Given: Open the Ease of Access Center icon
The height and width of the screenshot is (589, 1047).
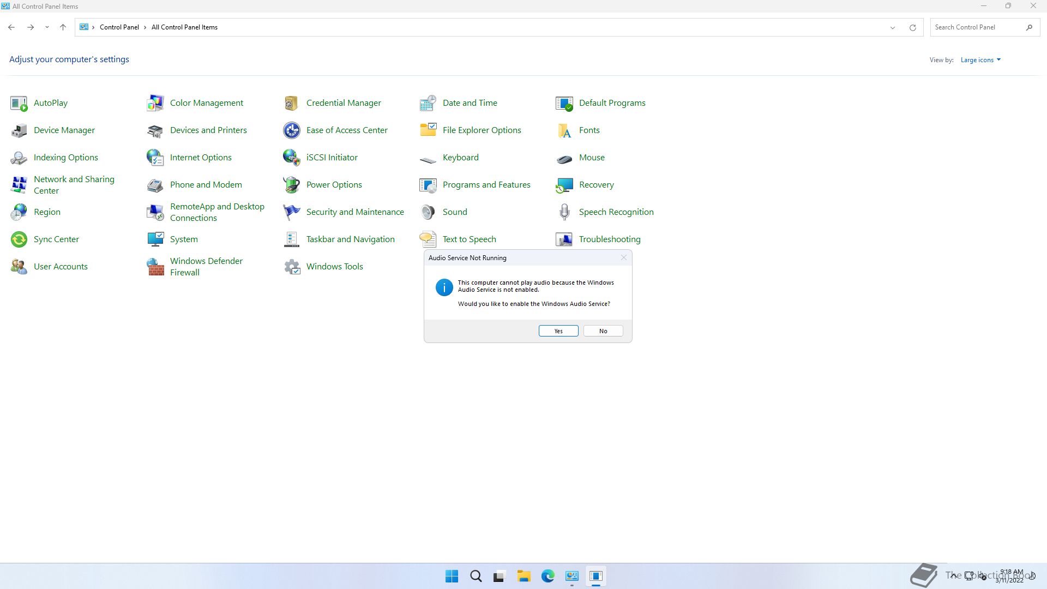Looking at the screenshot, I should point(292,130).
